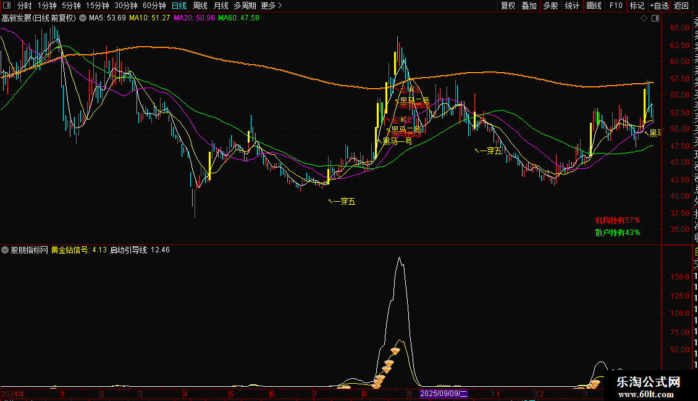Switch chart to 周线 weekly period
The image size is (698, 401).
pos(200,6)
